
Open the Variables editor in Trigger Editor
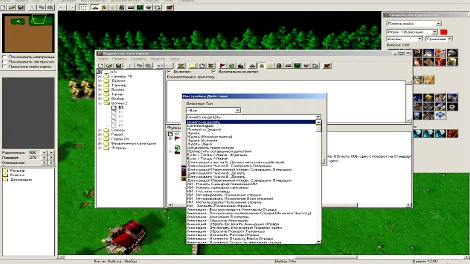[x=181, y=66]
